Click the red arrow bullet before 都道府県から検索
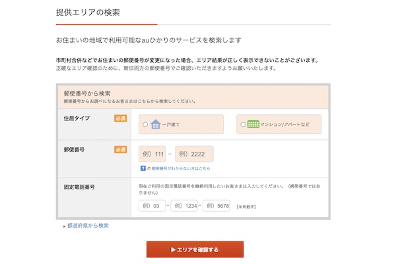Viewport: 396px width, 264px height. (x=65, y=226)
